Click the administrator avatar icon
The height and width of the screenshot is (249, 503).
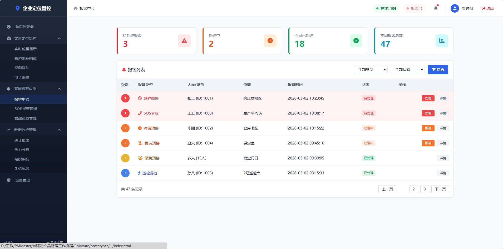coord(455,8)
